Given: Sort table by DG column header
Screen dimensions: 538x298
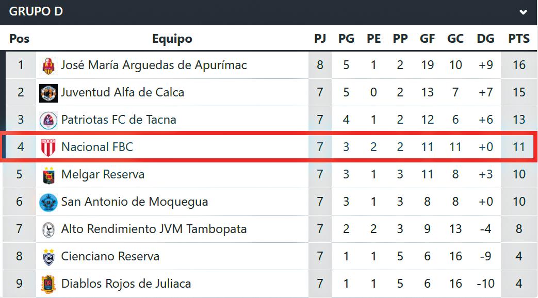Looking at the screenshot, I should pyautogui.click(x=485, y=39).
